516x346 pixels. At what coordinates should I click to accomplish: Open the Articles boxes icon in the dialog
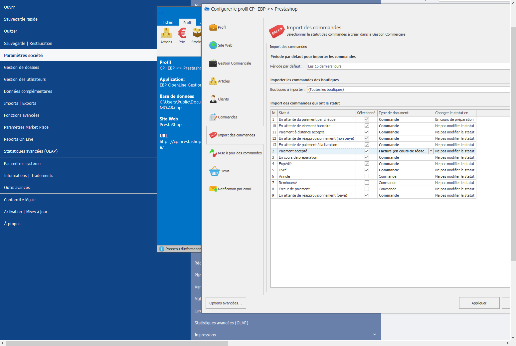(213, 81)
